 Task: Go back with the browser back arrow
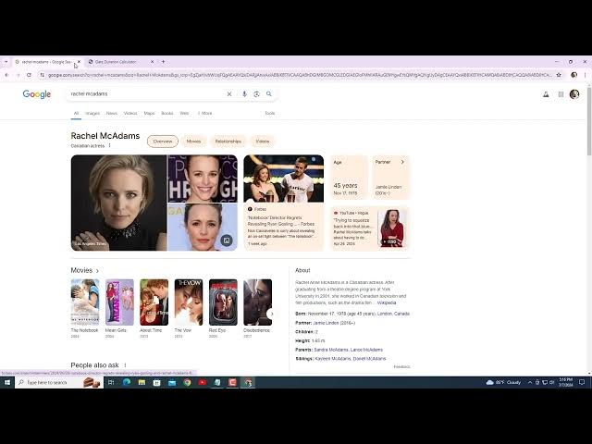(x=6, y=75)
